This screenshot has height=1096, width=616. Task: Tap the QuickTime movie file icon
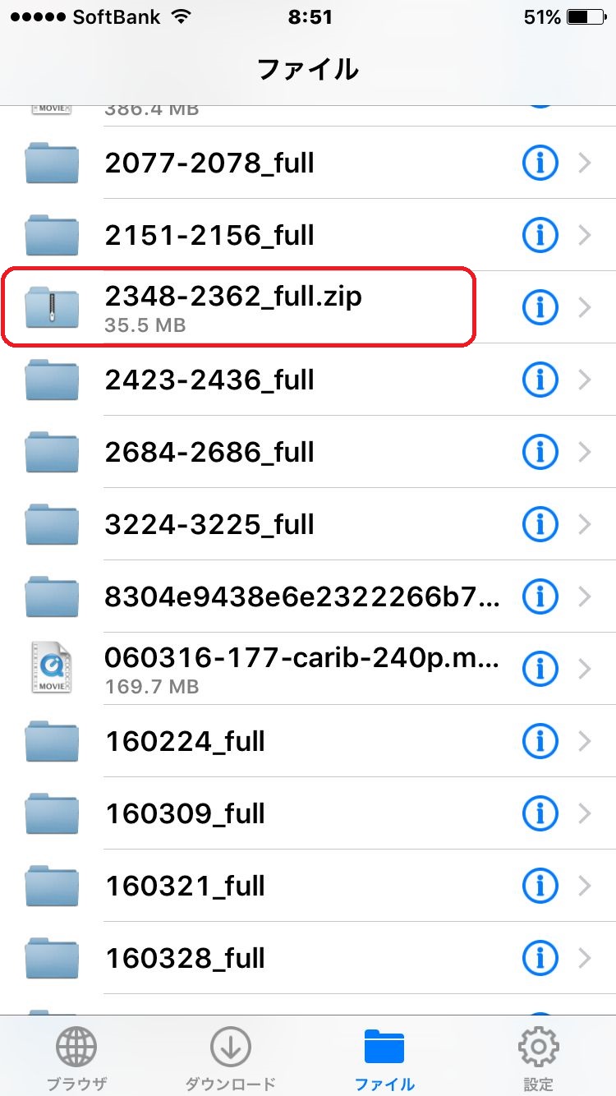(x=52, y=668)
